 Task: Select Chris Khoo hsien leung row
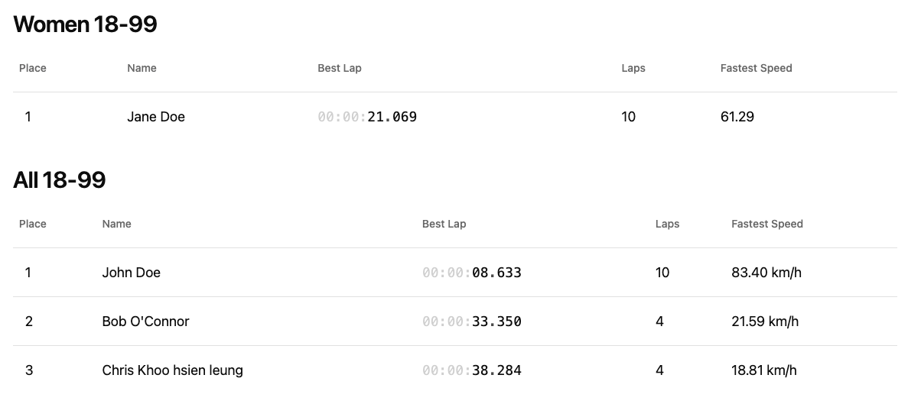tap(172, 370)
